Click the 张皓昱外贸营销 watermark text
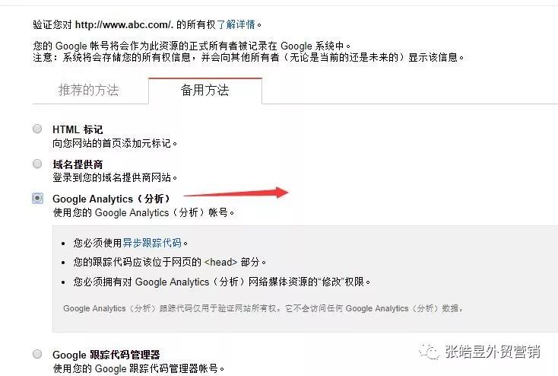The image size is (558, 376). [493, 352]
